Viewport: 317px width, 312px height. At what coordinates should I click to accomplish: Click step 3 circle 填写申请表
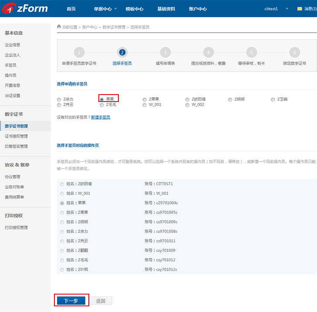(165, 53)
